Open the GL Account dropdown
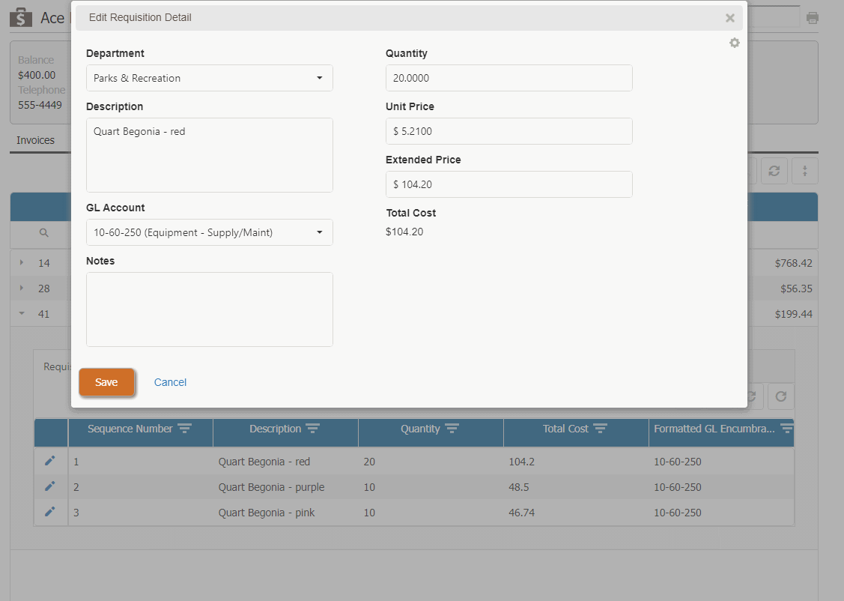The width and height of the screenshot is (844, 601). (321, 232)
